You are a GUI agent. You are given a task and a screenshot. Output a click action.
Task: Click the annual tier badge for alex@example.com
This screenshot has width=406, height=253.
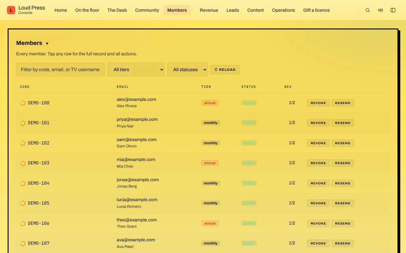(210, 103)
